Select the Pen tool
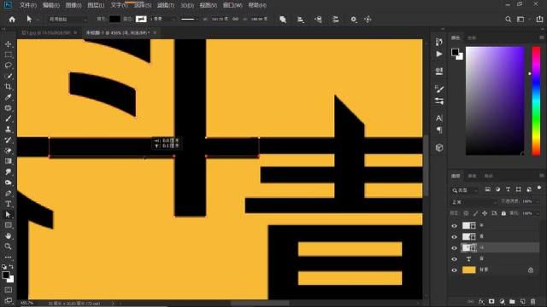 (x=9, y=194)
